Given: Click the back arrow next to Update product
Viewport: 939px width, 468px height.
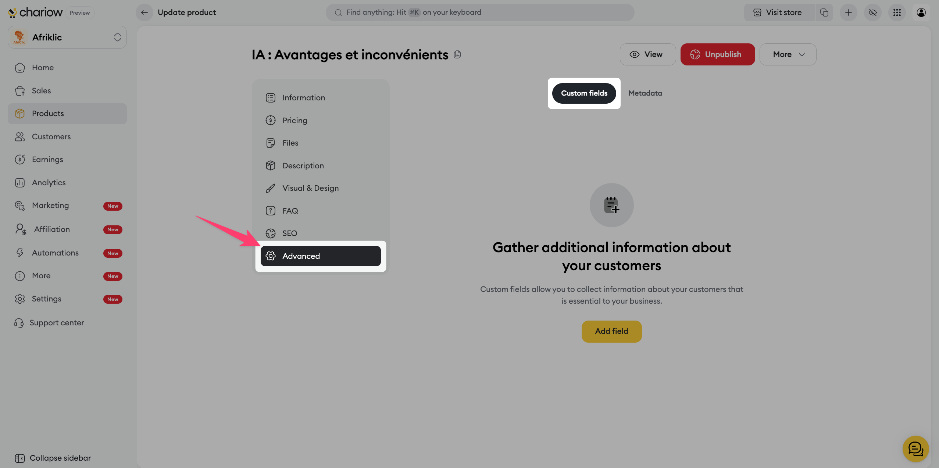Looking at the screenshot, I should (144, 12).
